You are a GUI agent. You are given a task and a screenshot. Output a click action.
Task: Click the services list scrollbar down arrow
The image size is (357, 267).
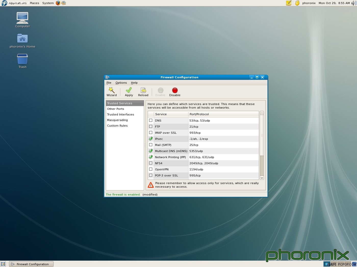tap(262, 178)
